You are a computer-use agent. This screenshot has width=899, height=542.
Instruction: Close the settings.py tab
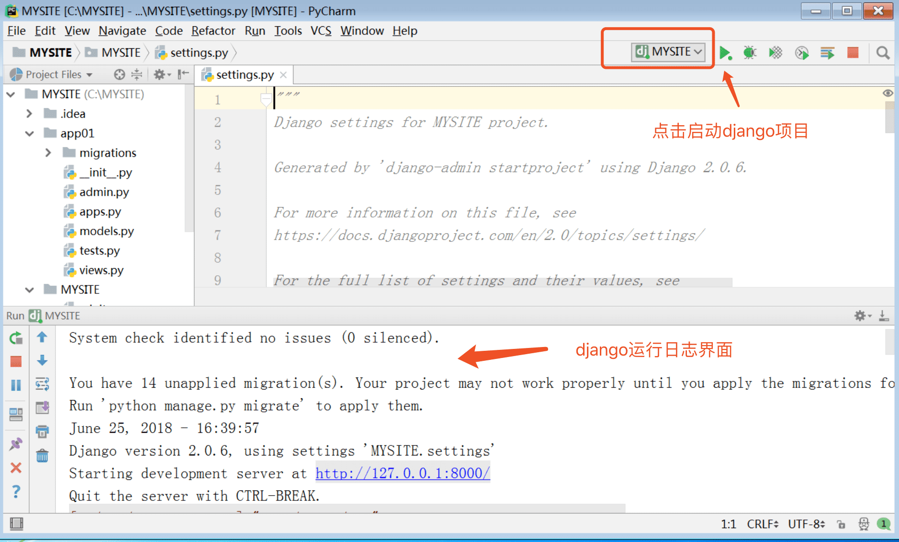pos(283,75)
